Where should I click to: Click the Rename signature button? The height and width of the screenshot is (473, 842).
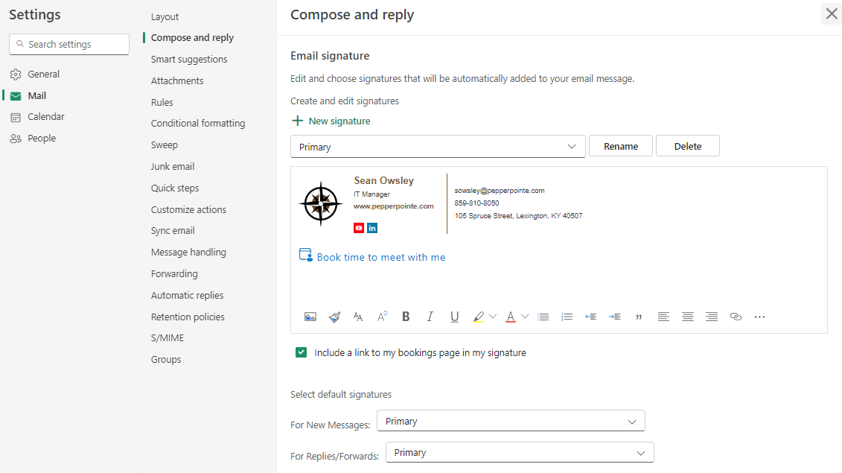[x=621, y=147]
